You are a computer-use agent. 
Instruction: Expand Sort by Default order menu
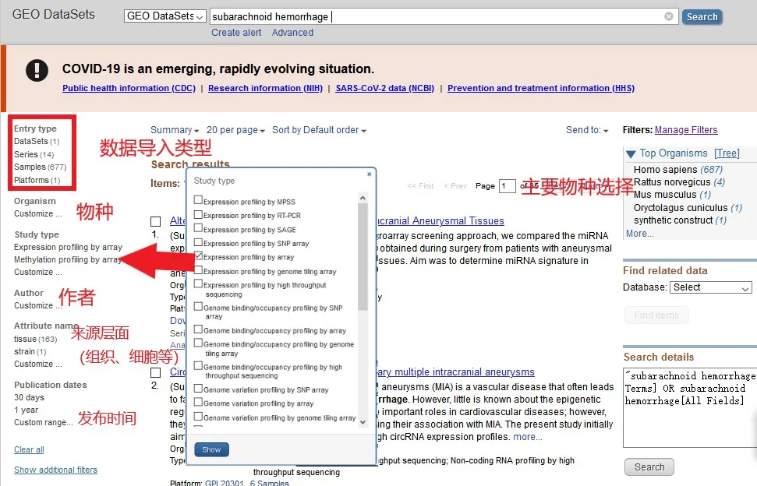(x=319, y=130)
